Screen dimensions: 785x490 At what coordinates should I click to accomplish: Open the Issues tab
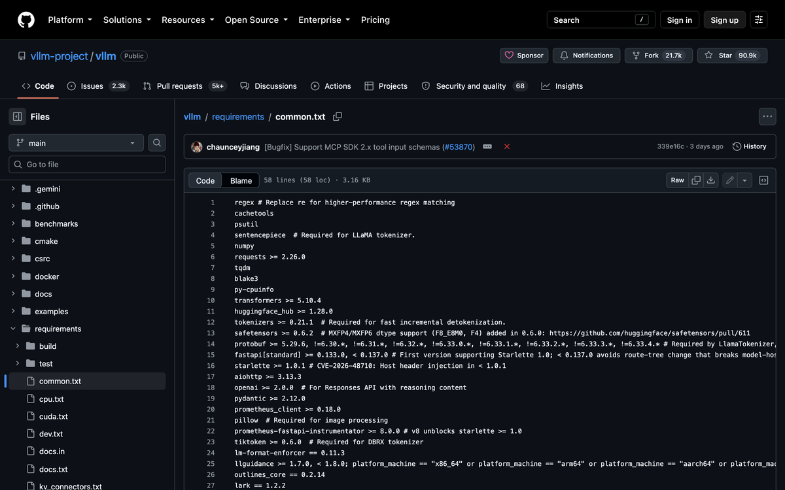[x=97, y=86]
